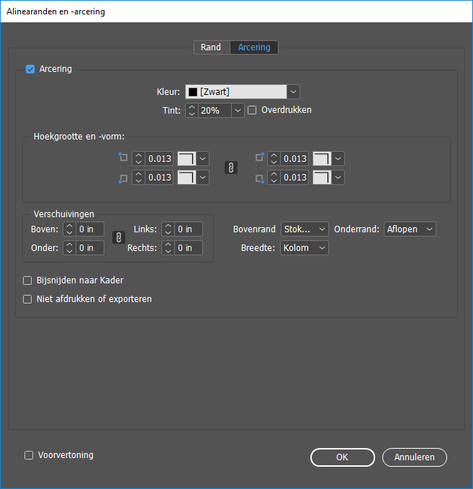Image resolution: width=473 pixels, height=489 pixels.
Task: Click bottom-left corner shape preview icon
Action: [x=186, y=177]
